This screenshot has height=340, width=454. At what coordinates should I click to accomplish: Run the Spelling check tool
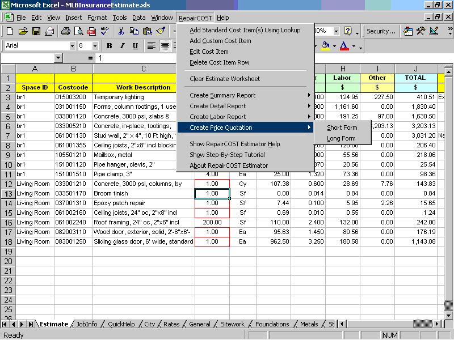click(x=104, y=31)
